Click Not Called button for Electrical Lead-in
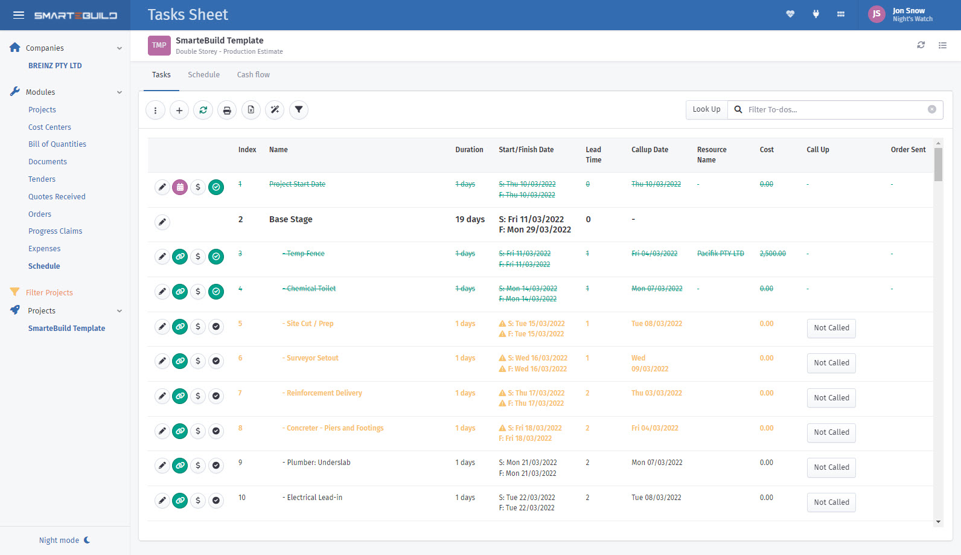 point(831,502)
